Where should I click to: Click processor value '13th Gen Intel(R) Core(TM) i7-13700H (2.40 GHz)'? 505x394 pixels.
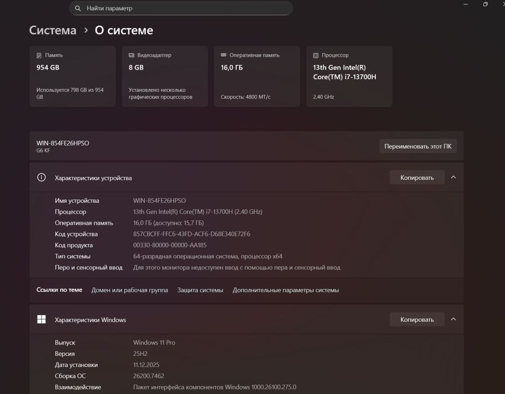(x=198, y=212)
